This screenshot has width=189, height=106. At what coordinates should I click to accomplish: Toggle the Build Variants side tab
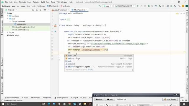pos(2,88)
